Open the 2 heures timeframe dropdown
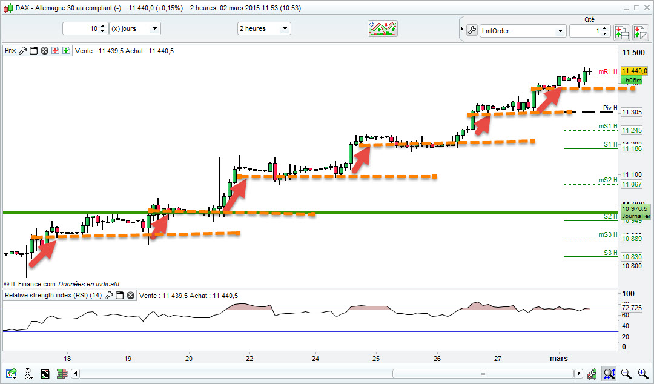This screenshot has height=384, width=654. click(263, 28)
